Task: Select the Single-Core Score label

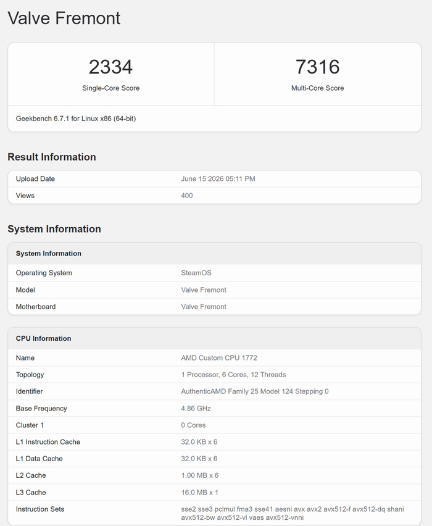Action: (x=110, y=88)
